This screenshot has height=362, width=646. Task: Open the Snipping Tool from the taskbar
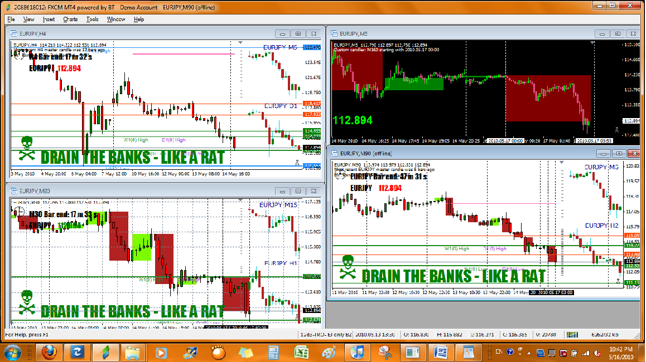click(385, 353)
